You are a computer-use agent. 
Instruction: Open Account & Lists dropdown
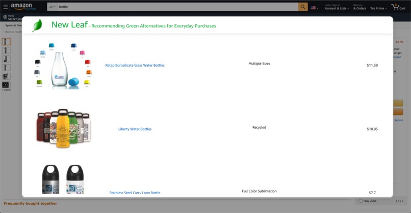[337, 7]
